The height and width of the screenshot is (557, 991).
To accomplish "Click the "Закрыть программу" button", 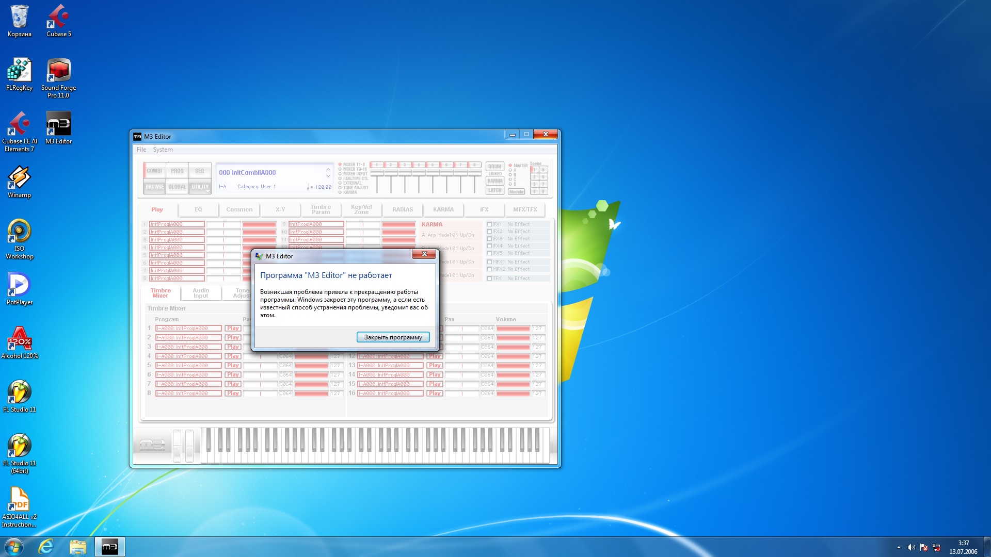I will [393, 337].
